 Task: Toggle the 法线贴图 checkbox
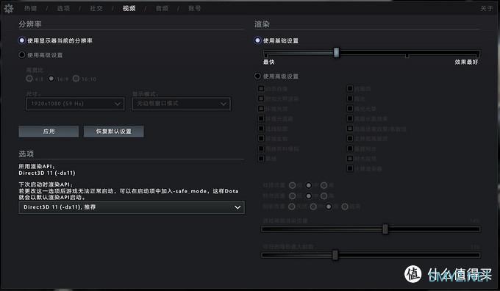click(x=261, y=129)
